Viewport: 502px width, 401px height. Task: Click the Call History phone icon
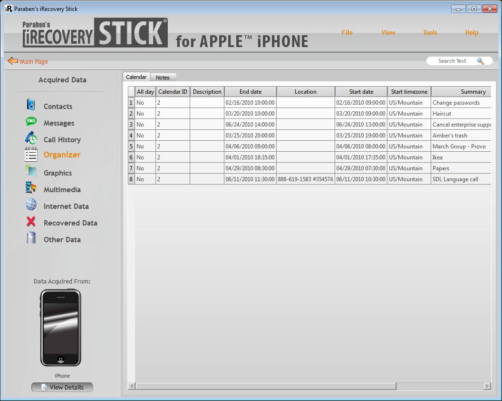31,138
